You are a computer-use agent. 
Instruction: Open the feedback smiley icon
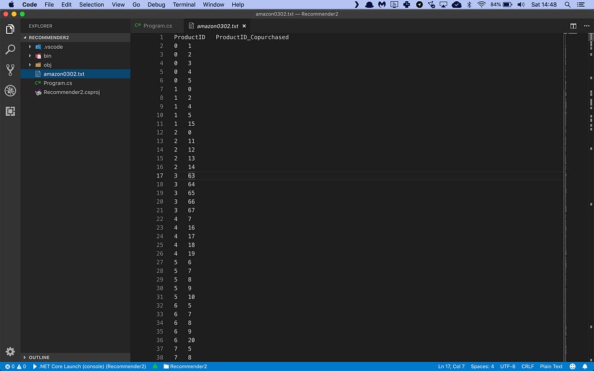tap(573, 366)
